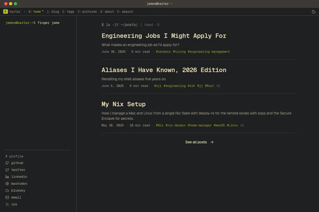This screenshot has height=212, width=319.
Task: Minimize window with yellow button
Action: [11, 4]
